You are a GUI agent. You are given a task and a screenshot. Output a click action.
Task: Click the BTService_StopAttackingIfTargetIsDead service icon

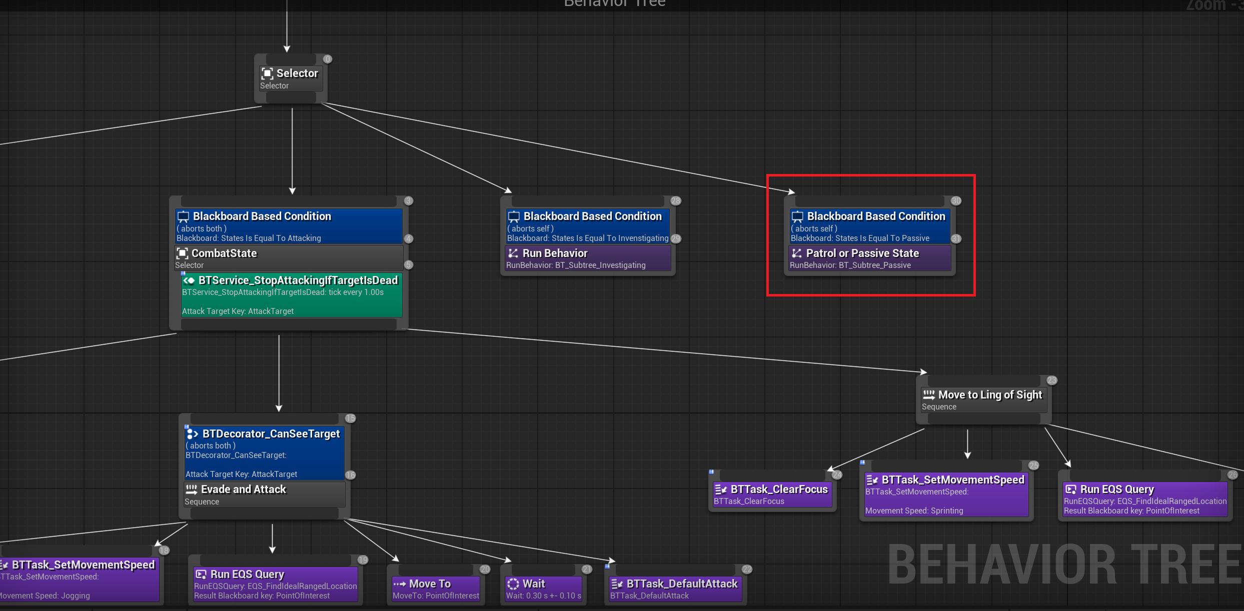189,280
